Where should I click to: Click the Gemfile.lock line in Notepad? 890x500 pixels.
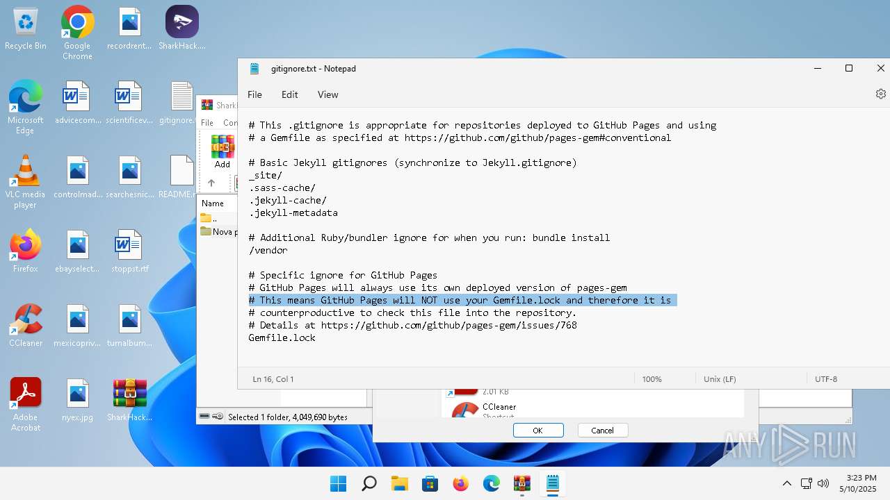coord(282,337)
